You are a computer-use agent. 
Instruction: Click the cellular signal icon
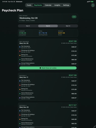(88, 2)
